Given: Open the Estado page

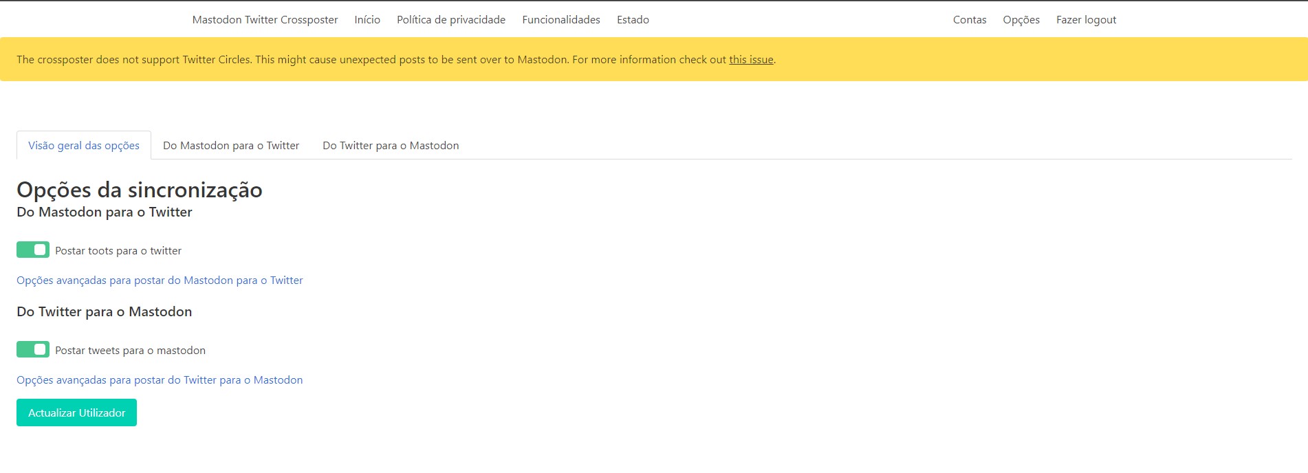Looking at the screenshot, I should click(x=633, y=20).
